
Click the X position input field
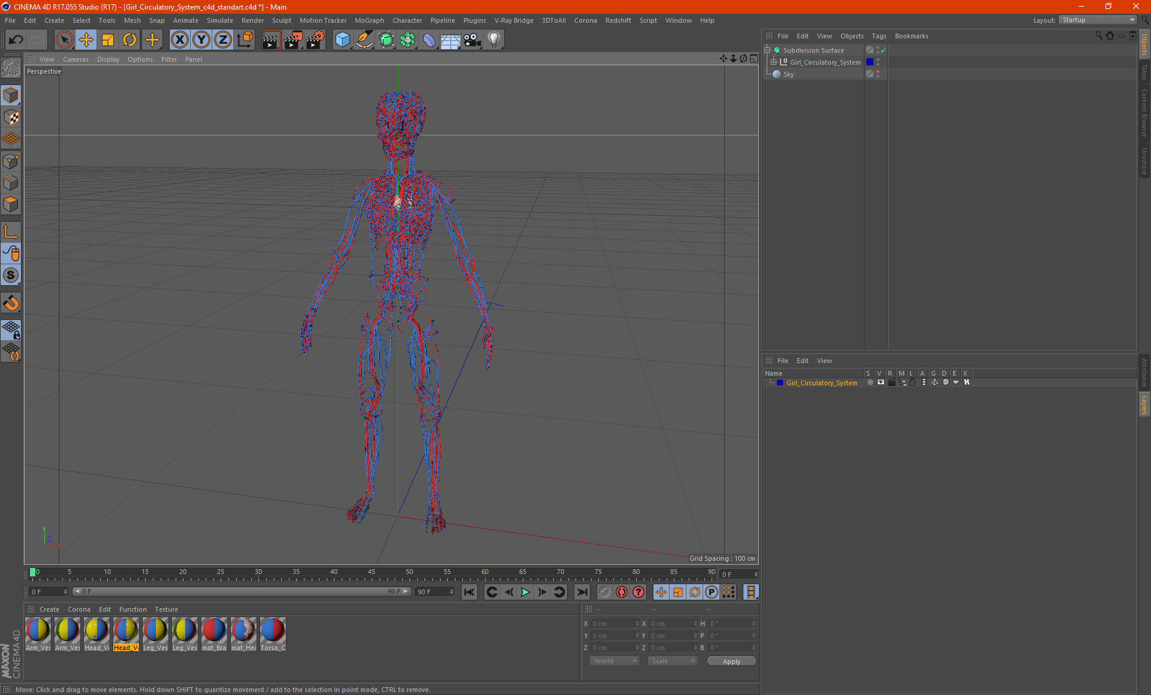pyautogui.click(x=614, y=624)
